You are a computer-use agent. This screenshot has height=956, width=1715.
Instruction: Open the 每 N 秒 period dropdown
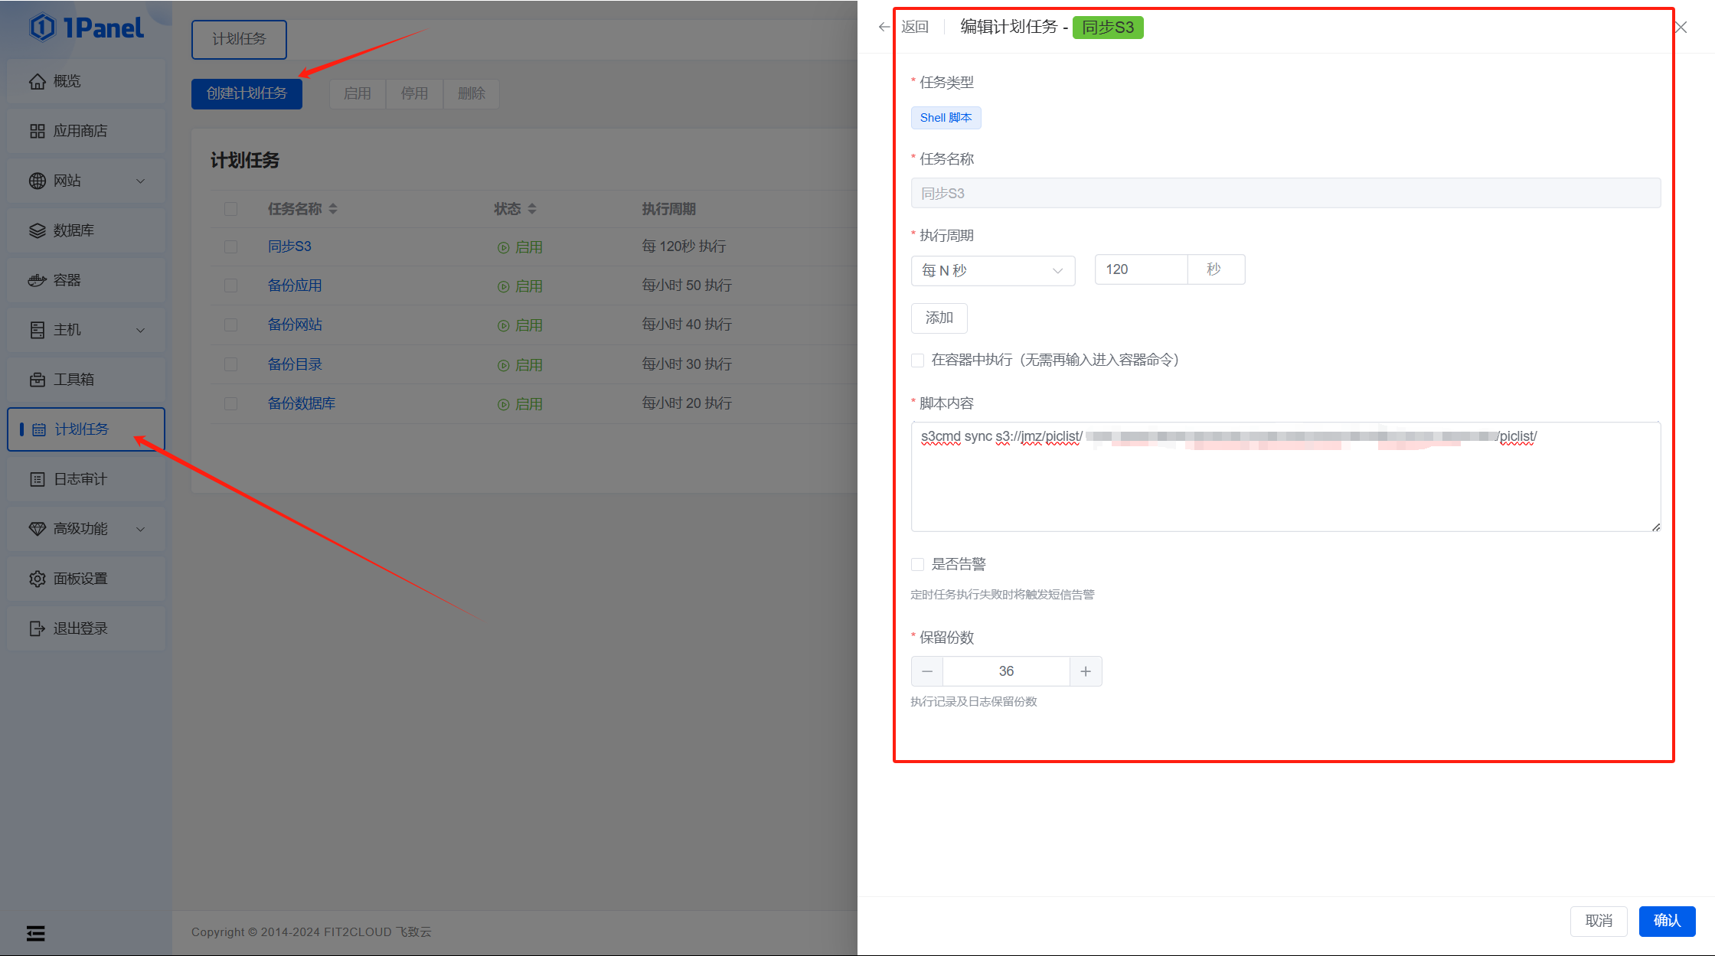[x=992, y=271]
